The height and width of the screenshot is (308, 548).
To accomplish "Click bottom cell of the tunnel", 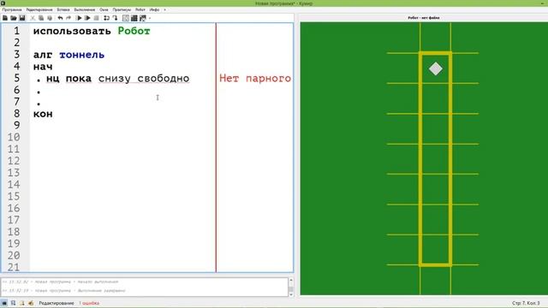I will click(x=436, y=250).
